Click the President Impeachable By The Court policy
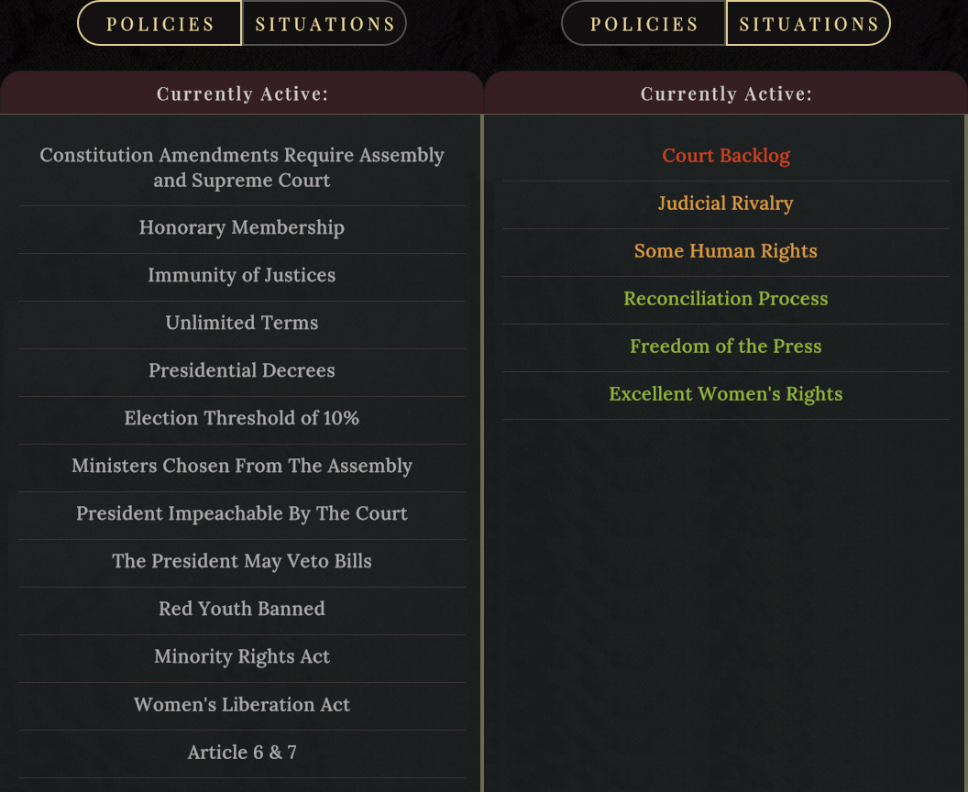Screen dimensions: 968x792 coord(242,513)
